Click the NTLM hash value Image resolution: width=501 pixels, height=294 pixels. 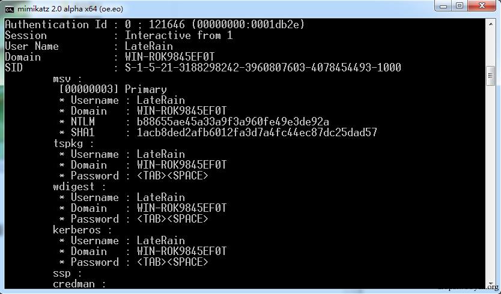point(233,122)
